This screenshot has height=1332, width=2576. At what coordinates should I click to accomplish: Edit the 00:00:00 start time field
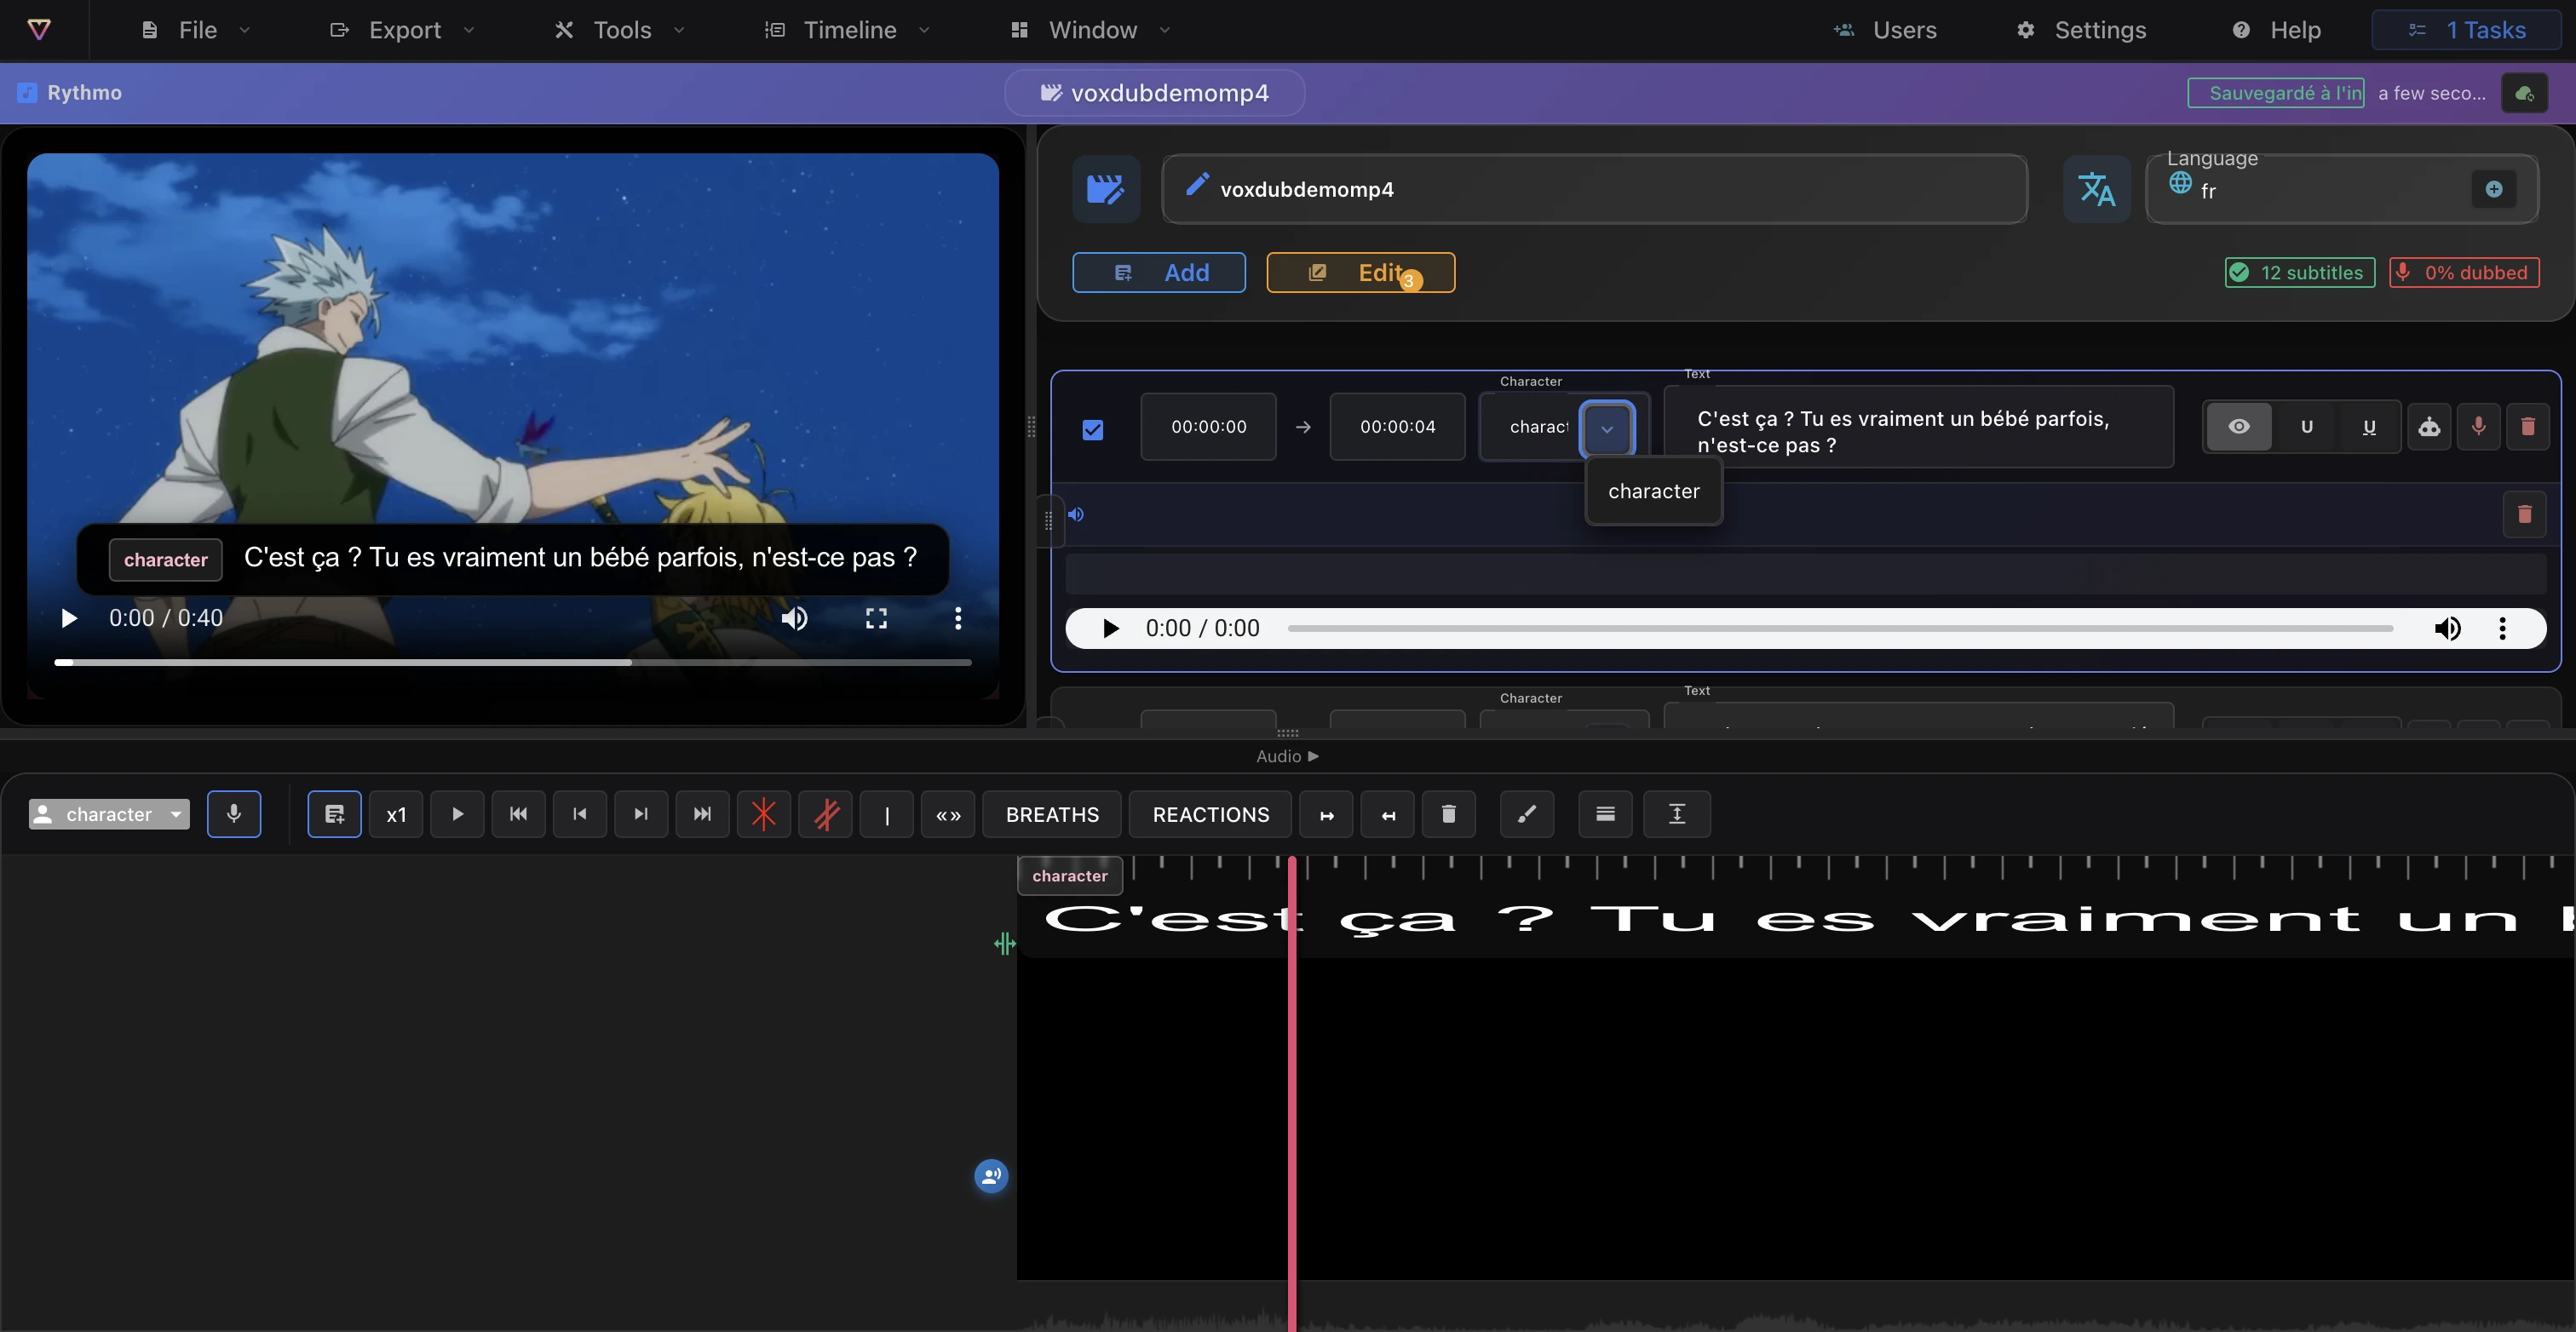1208,427
